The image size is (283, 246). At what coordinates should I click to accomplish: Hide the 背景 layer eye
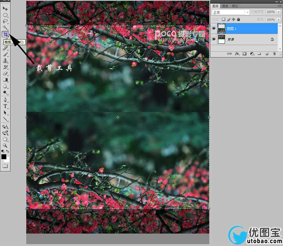click(214, 39)
